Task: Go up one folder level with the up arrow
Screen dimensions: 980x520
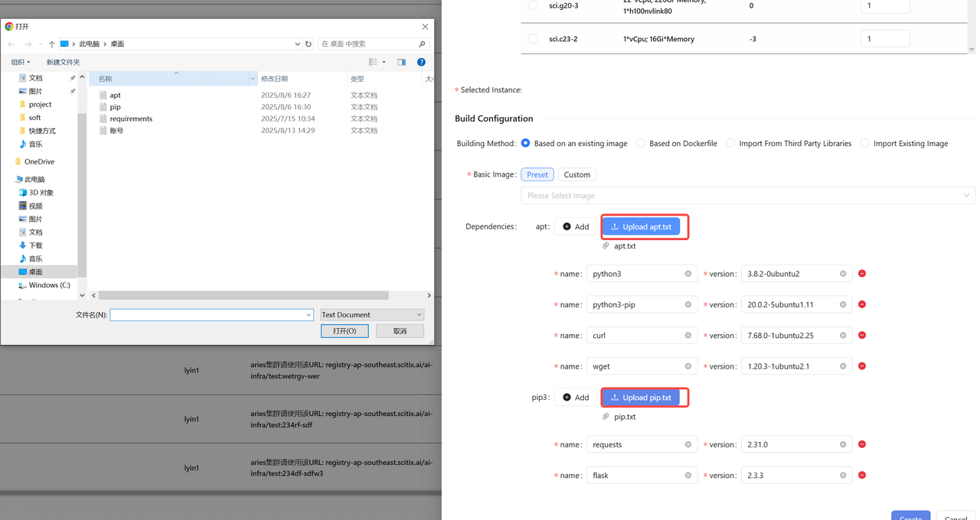Action: point(51,44)
